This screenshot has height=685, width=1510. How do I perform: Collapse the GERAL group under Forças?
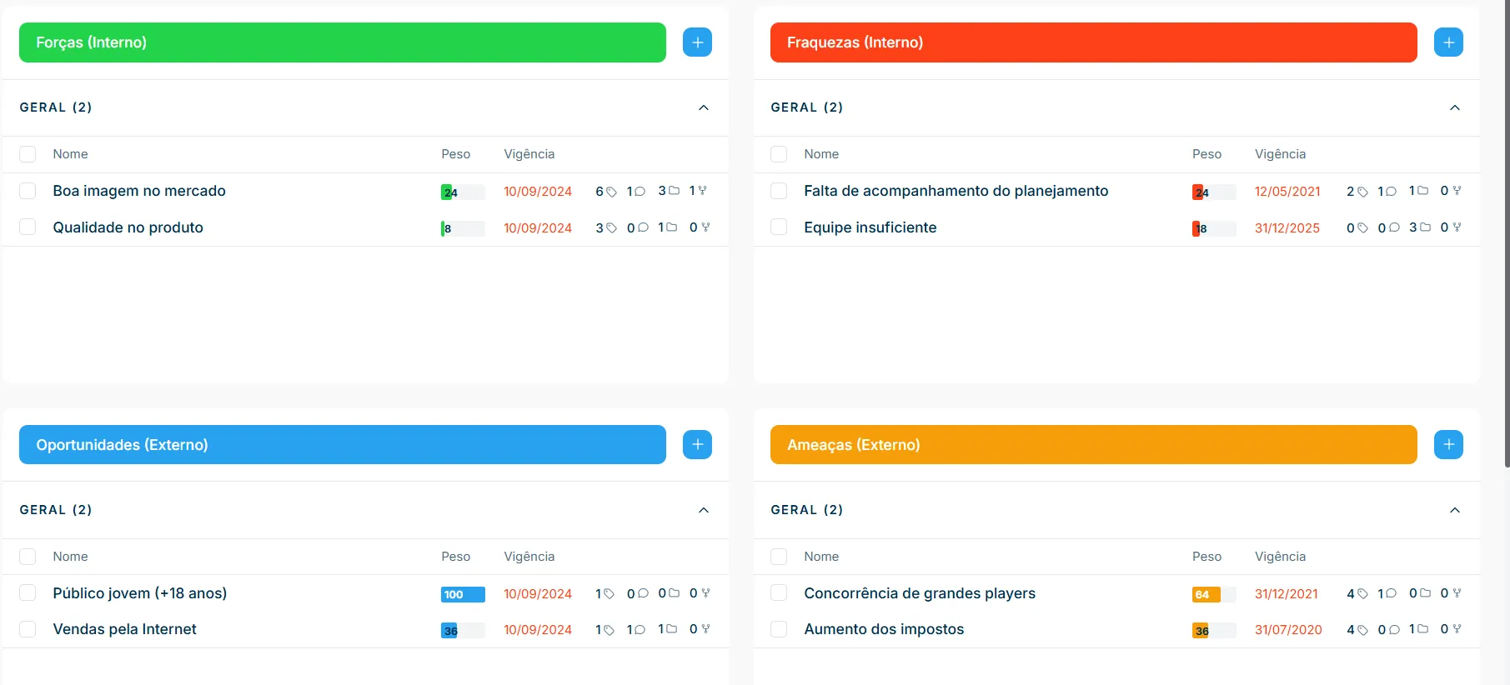click(x=703, y=107)
